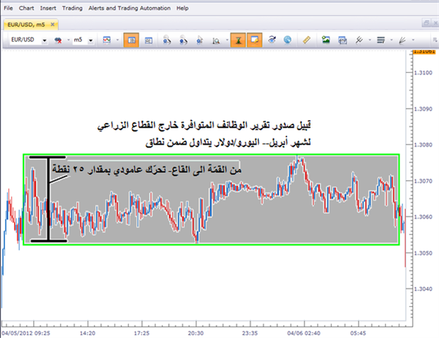
Task: Click the eye with arrow icon
Action: pyautogui.click(x=272, y=40)
